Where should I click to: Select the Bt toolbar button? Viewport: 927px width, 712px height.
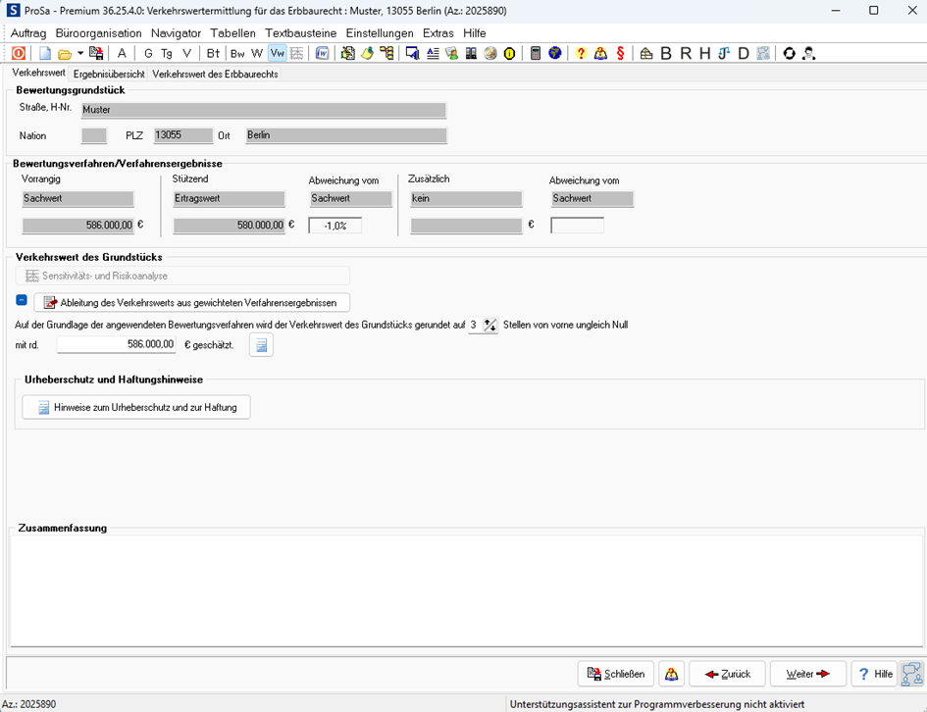[x=213, y=54]
